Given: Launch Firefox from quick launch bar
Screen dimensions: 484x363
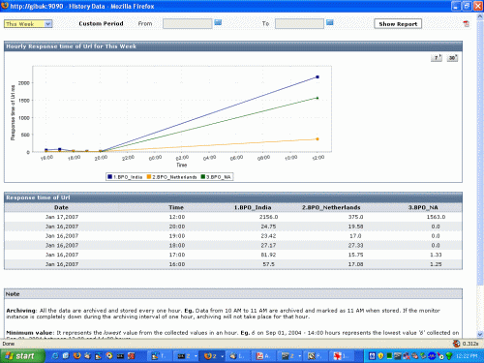Looking at the screenshot, I should [x=76, y=355].
